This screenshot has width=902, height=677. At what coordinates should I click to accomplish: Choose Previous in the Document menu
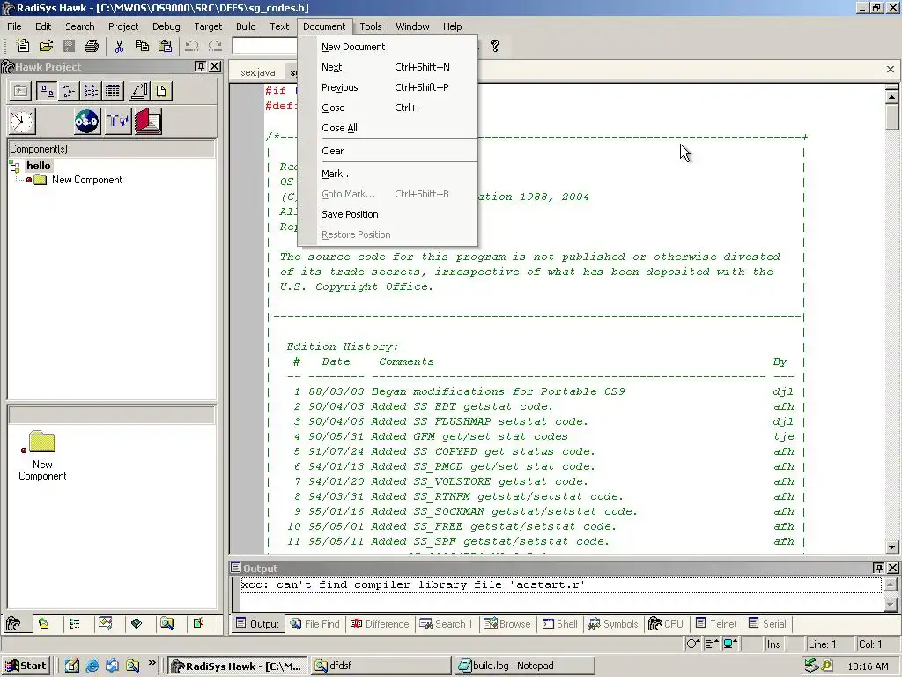coord(388,87)
